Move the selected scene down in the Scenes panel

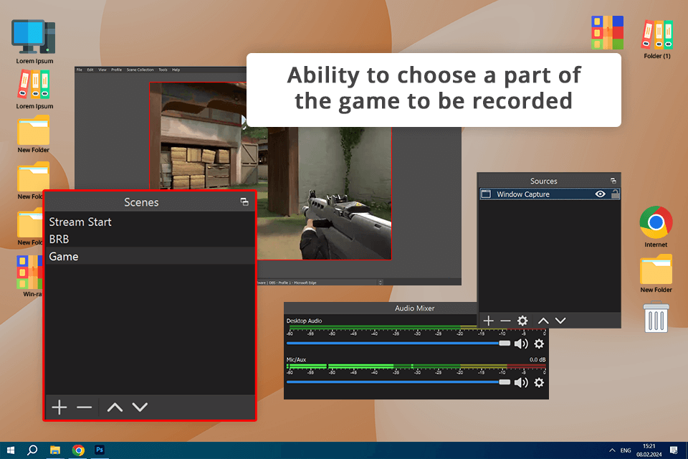tap(140, 407)
